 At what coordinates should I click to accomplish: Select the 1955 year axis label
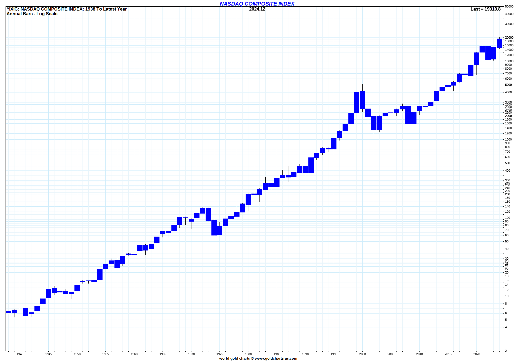pyautogui.click(x=106, y=354)
